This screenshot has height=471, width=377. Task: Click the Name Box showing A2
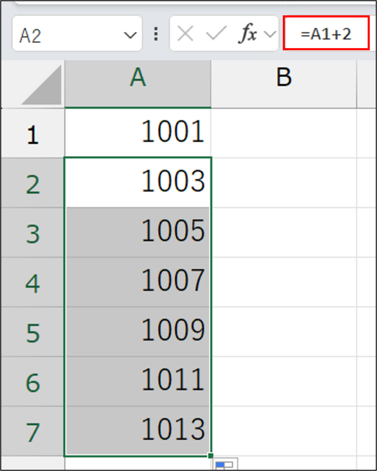click(x=64, y=34)
